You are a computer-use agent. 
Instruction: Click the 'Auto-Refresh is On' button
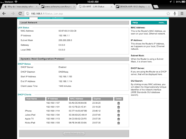[74, 133]
